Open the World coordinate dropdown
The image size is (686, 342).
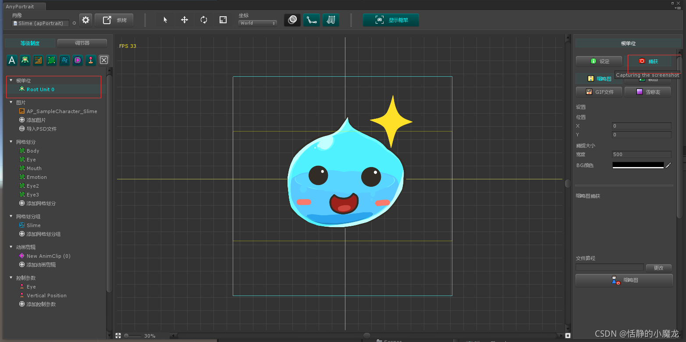[x=257, y=23]
